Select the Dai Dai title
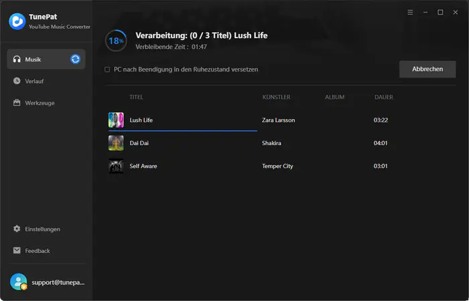Image resolution: width=469 pixels, height=301 pixels. pos(139,143)
